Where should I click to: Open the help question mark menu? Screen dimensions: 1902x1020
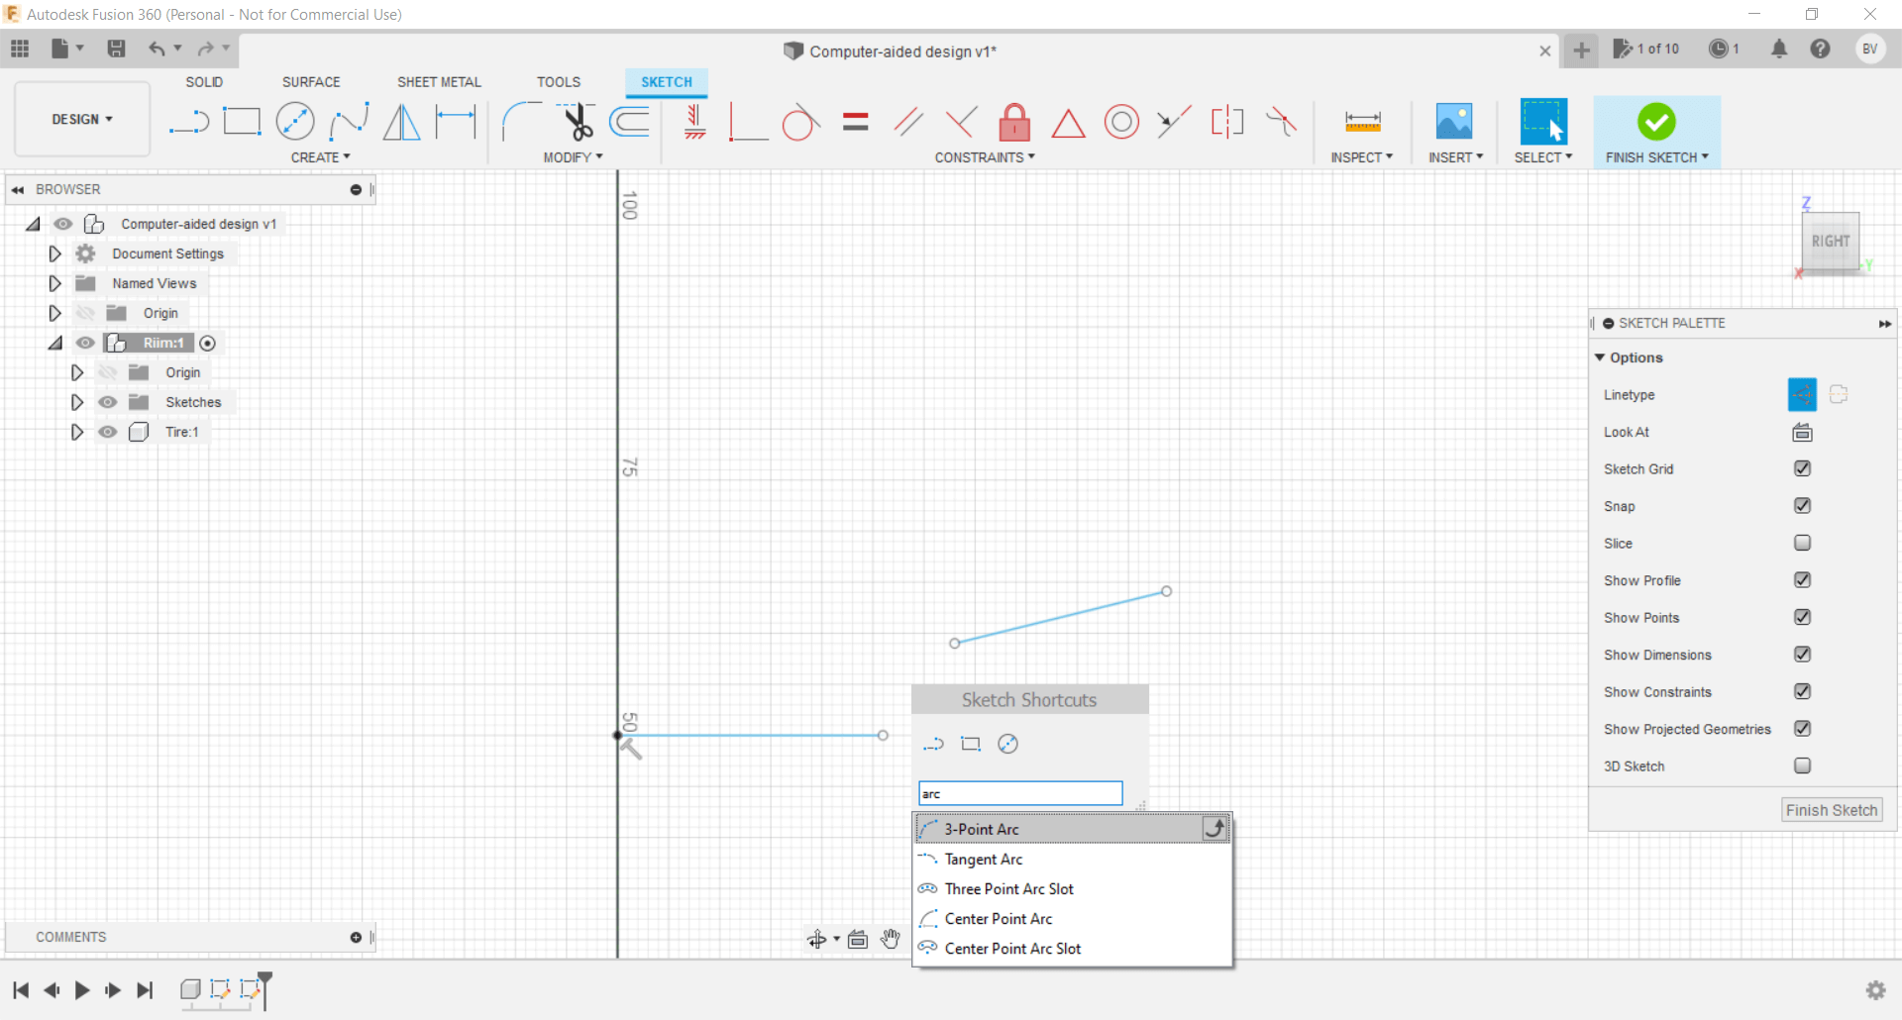tap(1820, 49)
